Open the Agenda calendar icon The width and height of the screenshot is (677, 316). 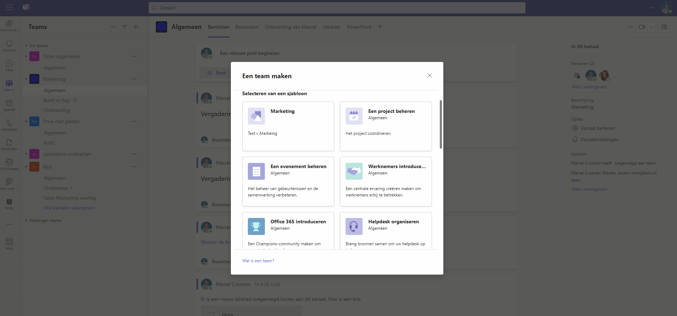point(9,105)
